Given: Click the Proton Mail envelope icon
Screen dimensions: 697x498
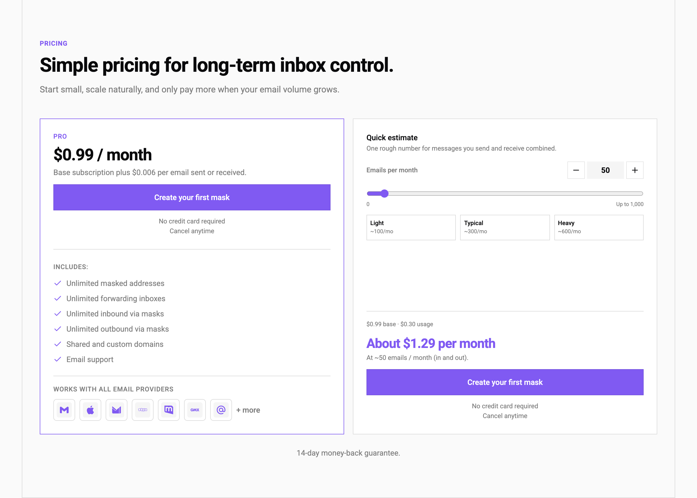Looking at the screenshot, I should click(x=116, y=410).
